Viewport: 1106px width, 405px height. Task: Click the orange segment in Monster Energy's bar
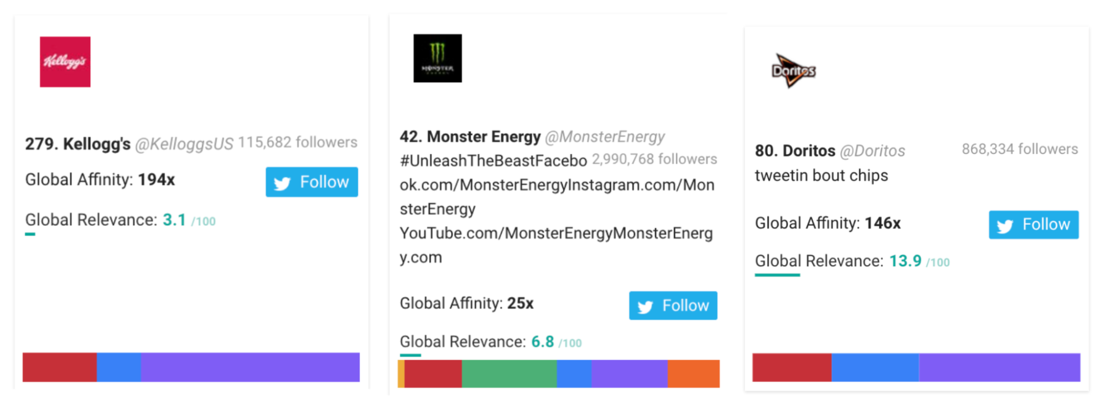coord(694,373)
